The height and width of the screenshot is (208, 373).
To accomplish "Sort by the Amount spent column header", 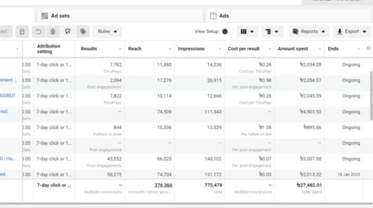I will (x=293, y=49).
